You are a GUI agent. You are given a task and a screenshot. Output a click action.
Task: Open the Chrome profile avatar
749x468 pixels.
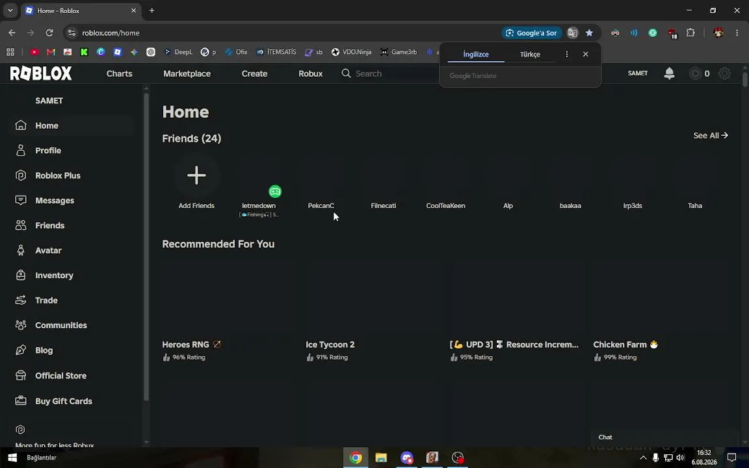718,33
